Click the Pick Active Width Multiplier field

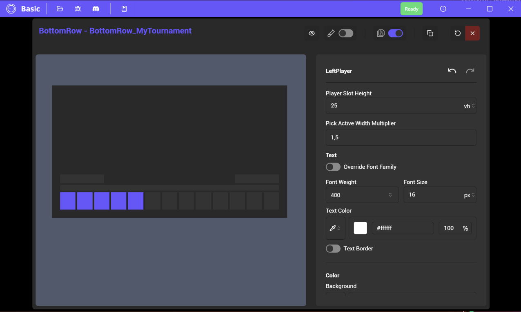coord(401,138)
